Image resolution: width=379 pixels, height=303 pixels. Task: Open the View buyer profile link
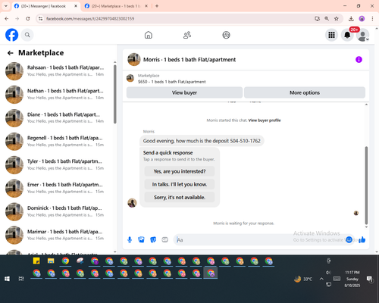pos(265,120)
